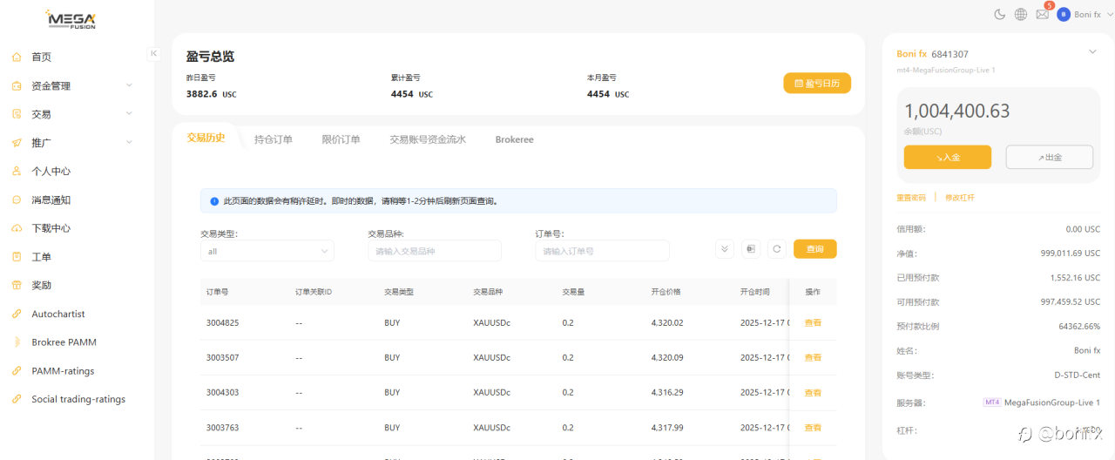The height and width of the screenshot is (460, 1115).
Task: Open language globe icon
Action: (x=1021, y=14)
